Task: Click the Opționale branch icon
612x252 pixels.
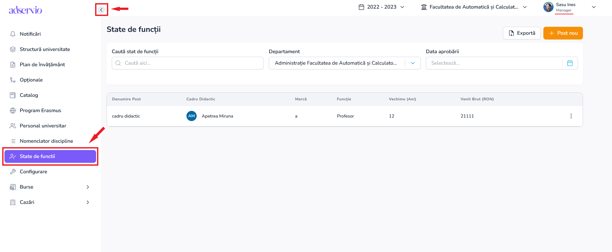Action: click(x=13, y=80)
